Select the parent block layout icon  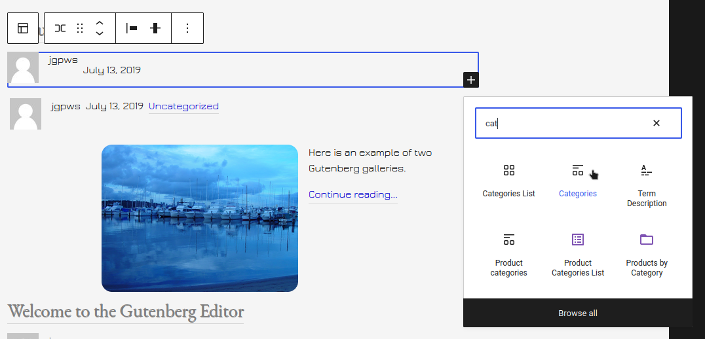(x=23, y=28)
